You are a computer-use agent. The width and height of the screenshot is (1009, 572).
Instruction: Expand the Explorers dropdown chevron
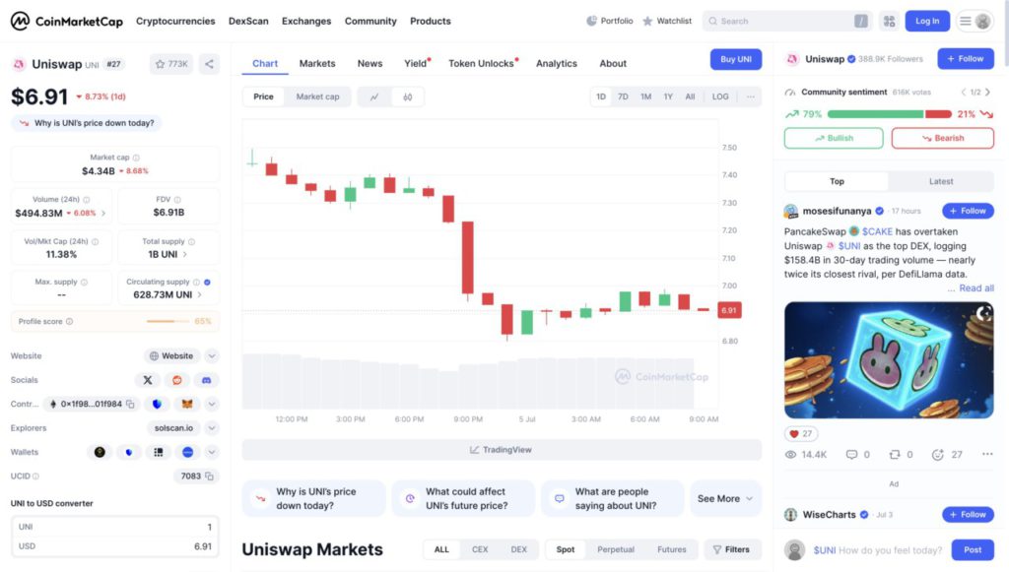(x=212, y=428)
